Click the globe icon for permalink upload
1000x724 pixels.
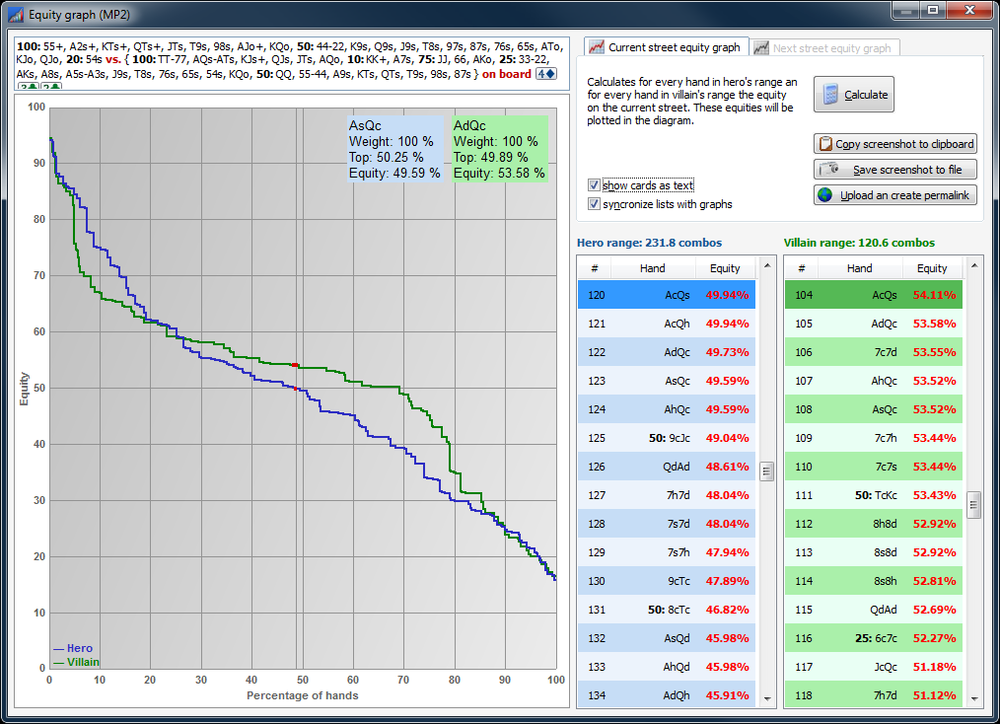(825, 194)
